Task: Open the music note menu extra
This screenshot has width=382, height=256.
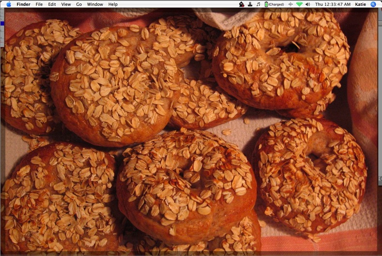Action: 258,4
